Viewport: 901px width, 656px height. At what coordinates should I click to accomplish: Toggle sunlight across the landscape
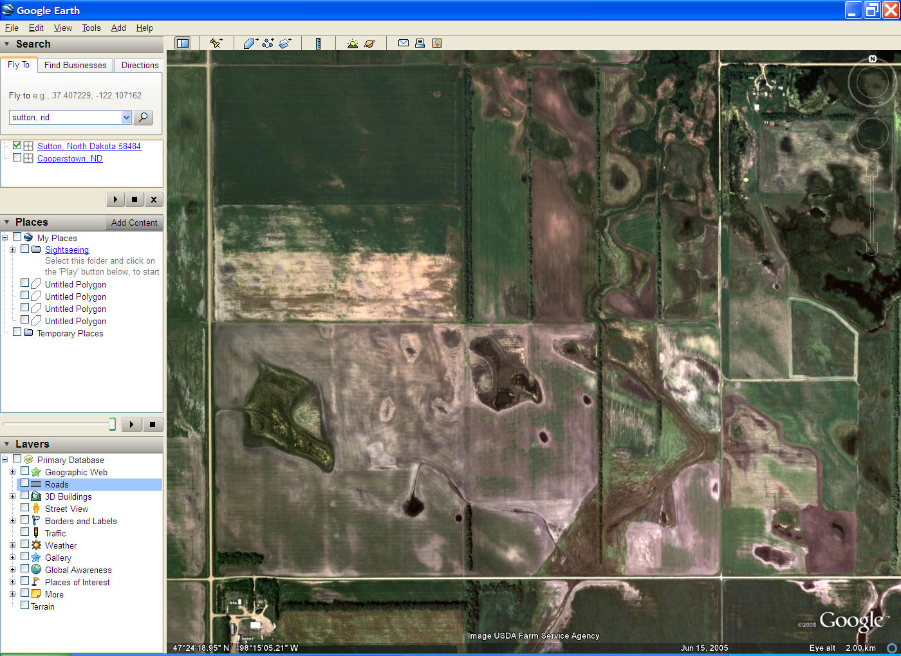pyautogui.click(x=352, y=43)
